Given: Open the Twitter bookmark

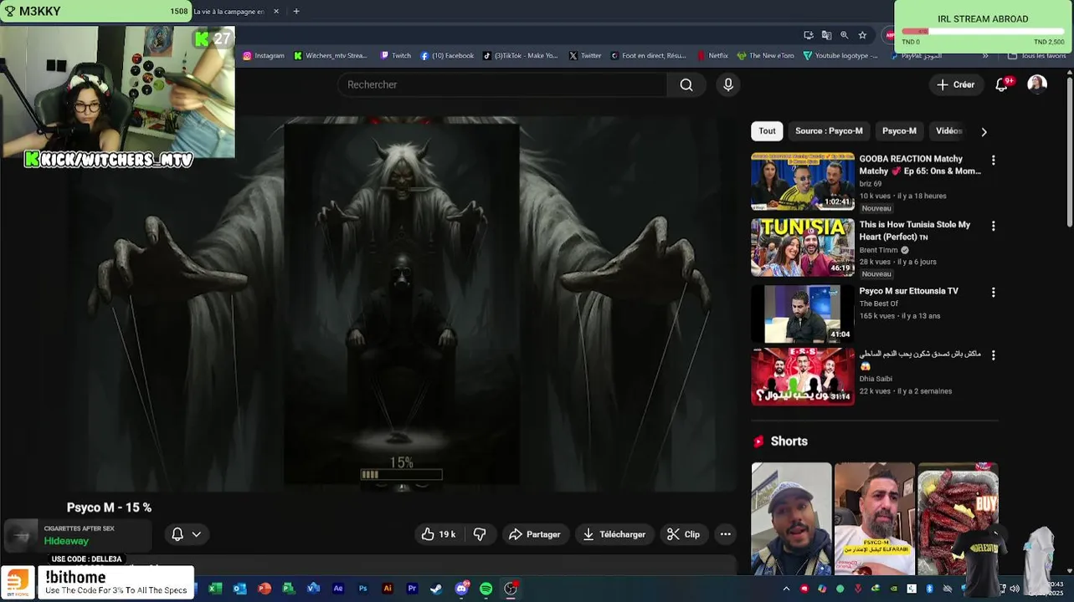Looking at the screenshot, I should tap(585, 56).
